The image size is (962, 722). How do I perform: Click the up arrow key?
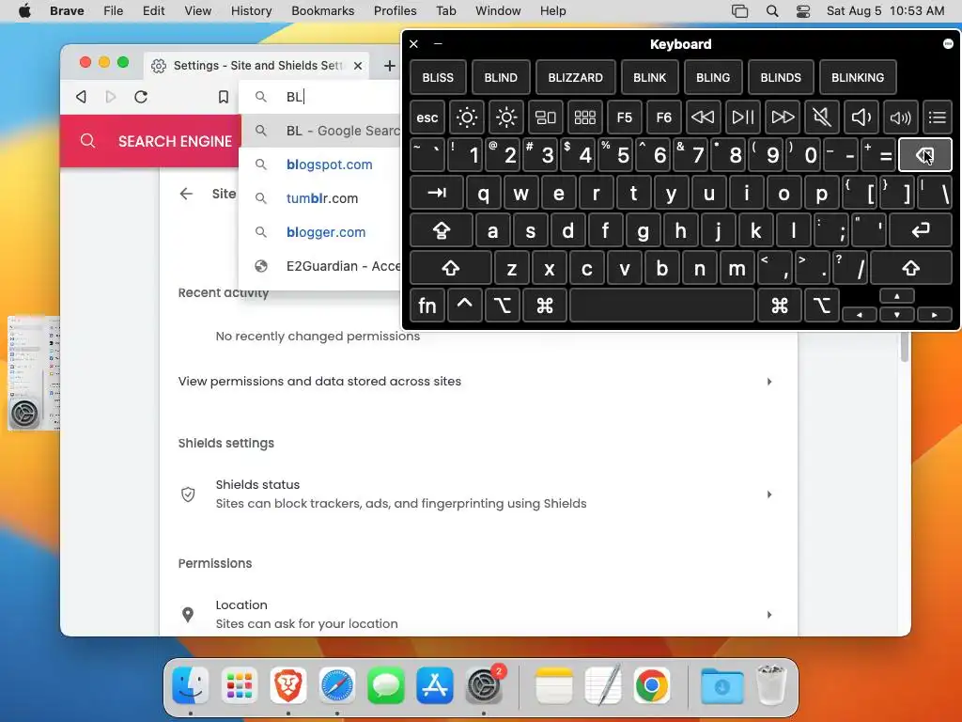click(x=896, y=296)
